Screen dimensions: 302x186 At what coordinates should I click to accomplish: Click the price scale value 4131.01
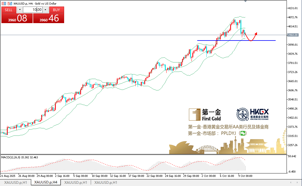click(x=293, y=8)
